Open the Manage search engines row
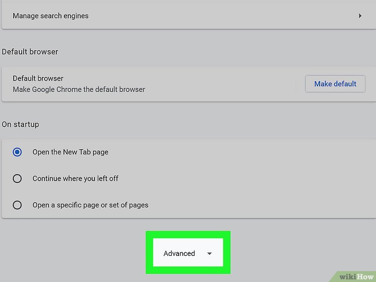The width and height of the screenshot is (376, 282). (x=50, y=16)
